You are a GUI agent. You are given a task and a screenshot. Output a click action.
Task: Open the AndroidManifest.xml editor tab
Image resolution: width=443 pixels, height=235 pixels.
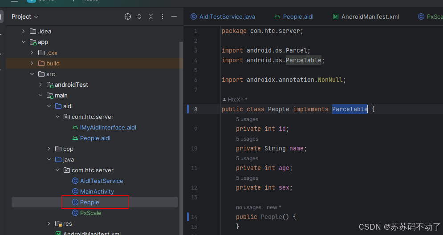click(366, 16)
